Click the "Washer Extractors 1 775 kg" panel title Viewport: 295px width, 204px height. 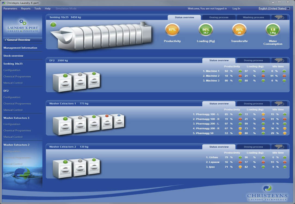[69, 104]
